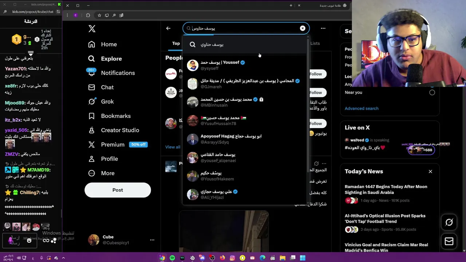Click zoom magnifier icon in address bar

(x=114, y=15)
